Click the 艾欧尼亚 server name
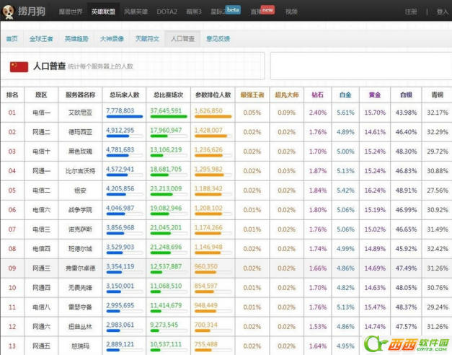The width and height of the screenshot is (452, 355). pos(81,113)
